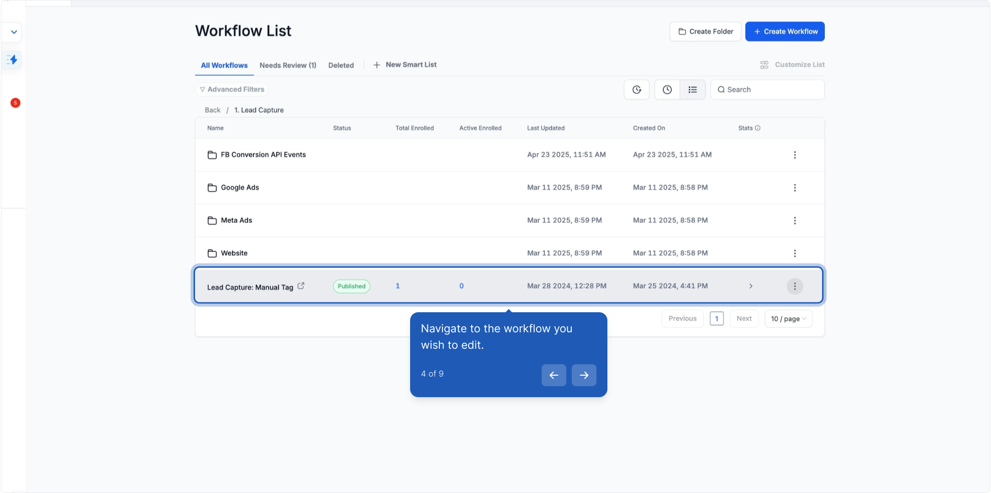Click the plain clock icon view button
The width and height of the screenshot is (991, 493).
pyautogui.click(x=667, y=89)
